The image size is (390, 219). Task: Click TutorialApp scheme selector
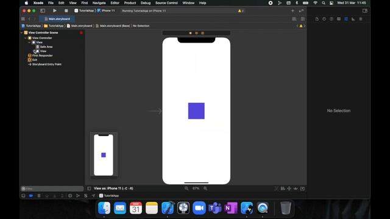(x=84, y=11)
